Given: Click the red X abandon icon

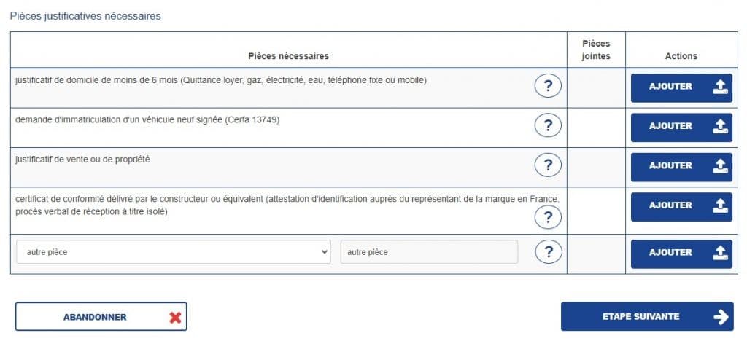Looking at the screenshot, I should coord(175,317).
